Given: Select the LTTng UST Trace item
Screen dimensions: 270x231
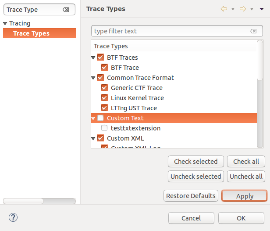Looking at the screenshot, I should tap(133, 108).
